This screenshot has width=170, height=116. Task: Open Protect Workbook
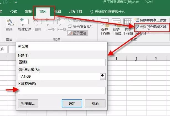[116, 27]
